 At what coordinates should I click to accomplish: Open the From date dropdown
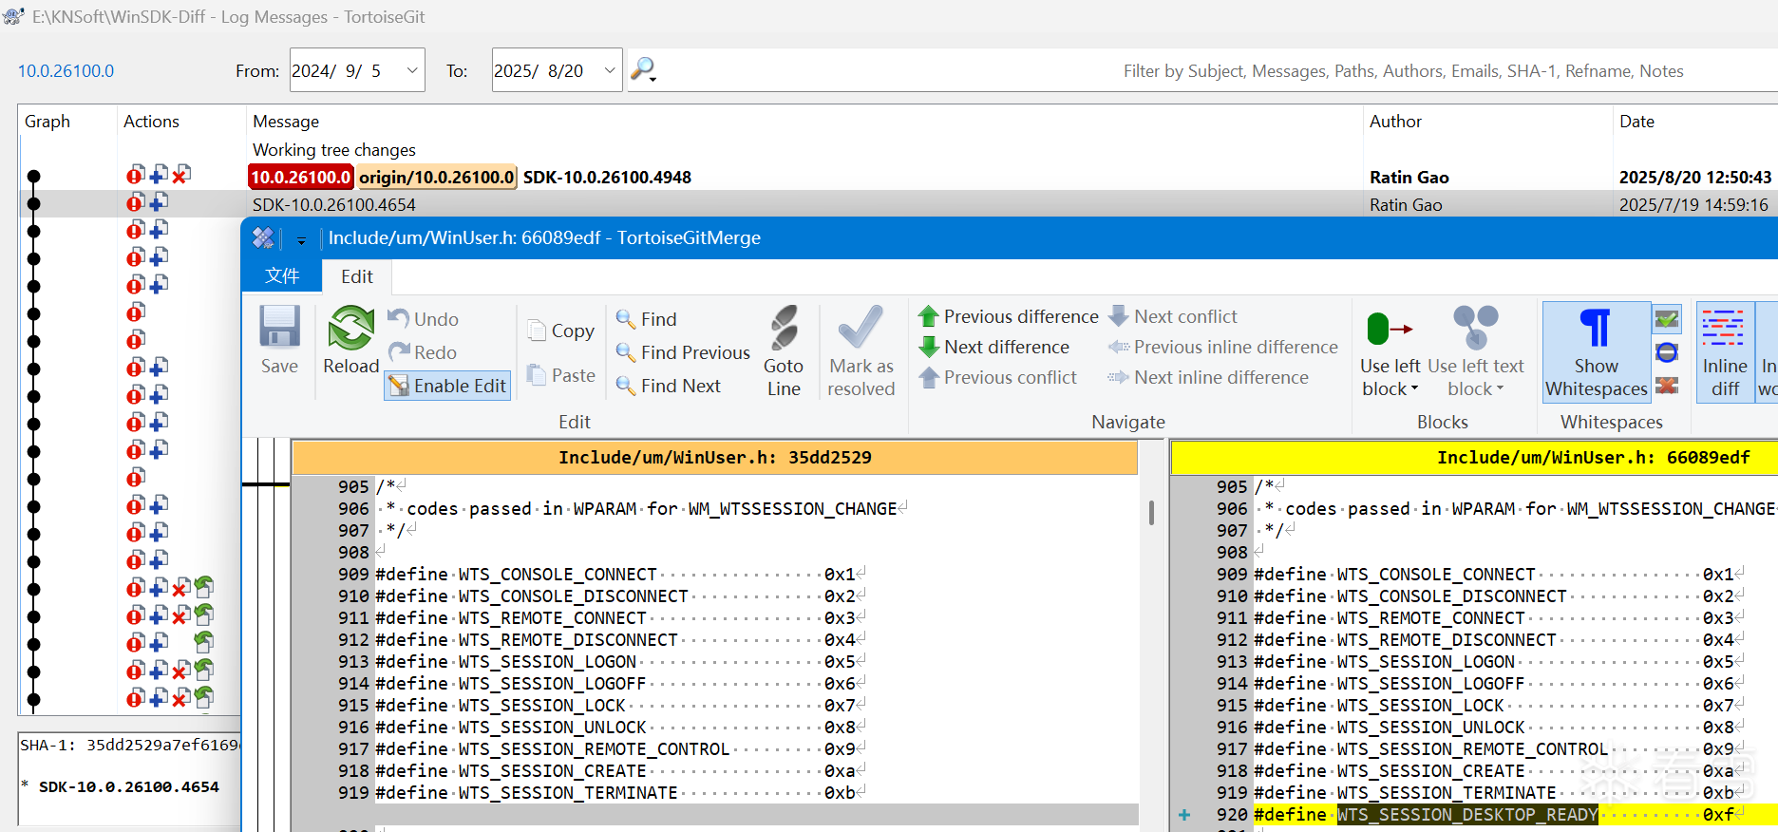point(412,70)
